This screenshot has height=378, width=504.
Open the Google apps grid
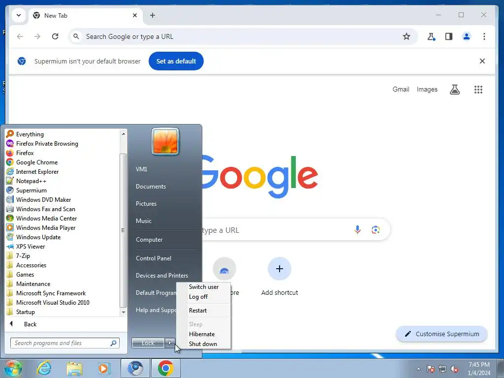[x=478, y=90]
